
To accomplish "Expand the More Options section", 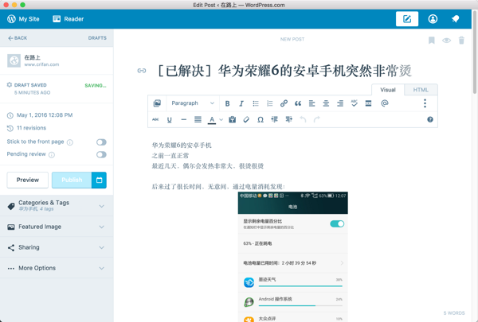I will point(57,268).
